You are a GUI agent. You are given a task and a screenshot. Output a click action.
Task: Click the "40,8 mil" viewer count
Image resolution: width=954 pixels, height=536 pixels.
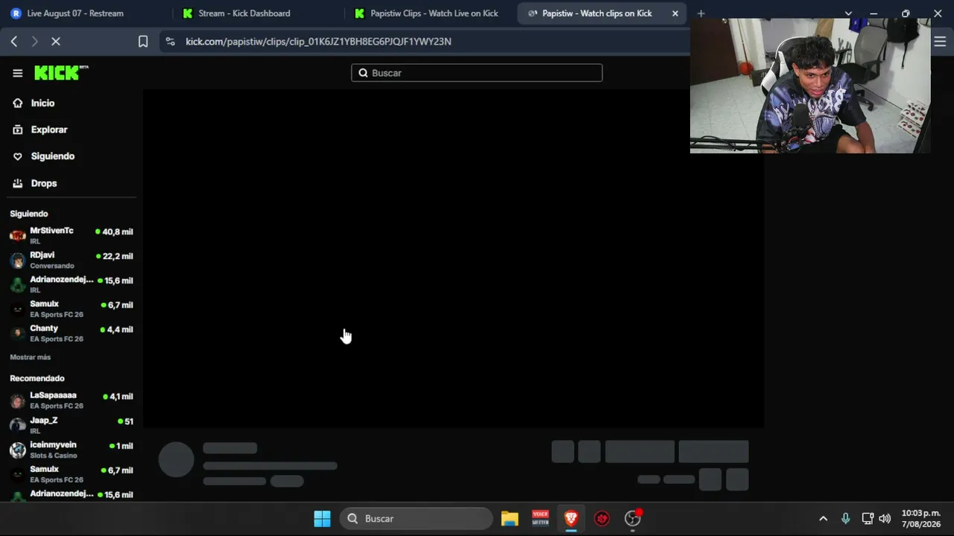118,232
